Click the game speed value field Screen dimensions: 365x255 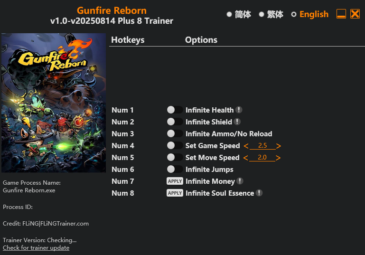click(262, 146)
